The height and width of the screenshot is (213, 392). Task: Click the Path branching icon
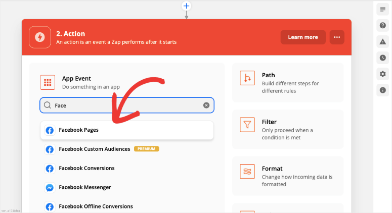coord(247,78)
